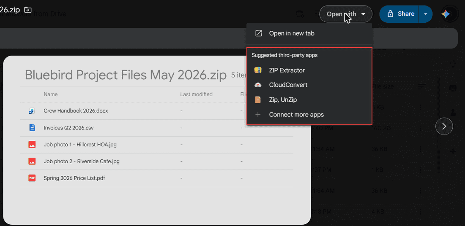Image resolution: width=465 pixels, height=226 pixels.
Task: Choose Open in new tab
Action: (x=309, y=33)
